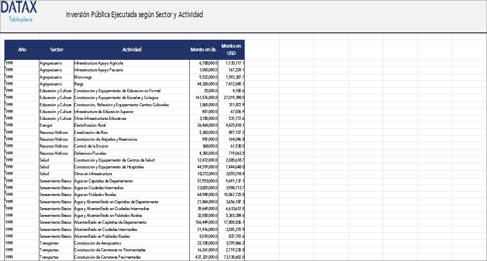Select cell 'Infraestructura de Educación Superior'
This screenshot has height=261, width=487.
pos(132,111)
